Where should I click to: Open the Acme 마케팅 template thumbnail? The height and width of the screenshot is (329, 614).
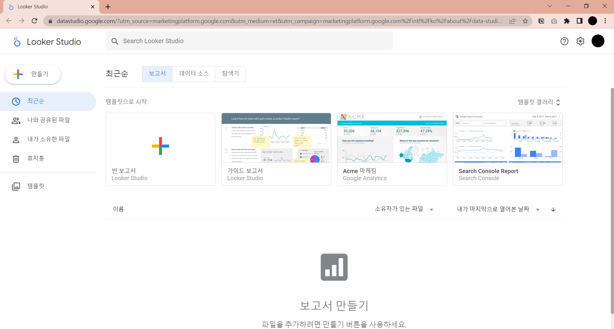pos(392,138)
